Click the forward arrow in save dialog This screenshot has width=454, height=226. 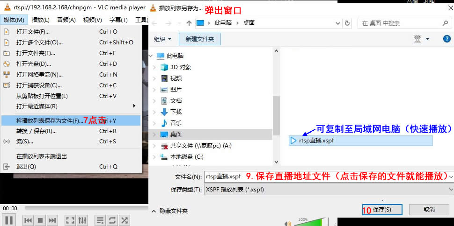168,23
